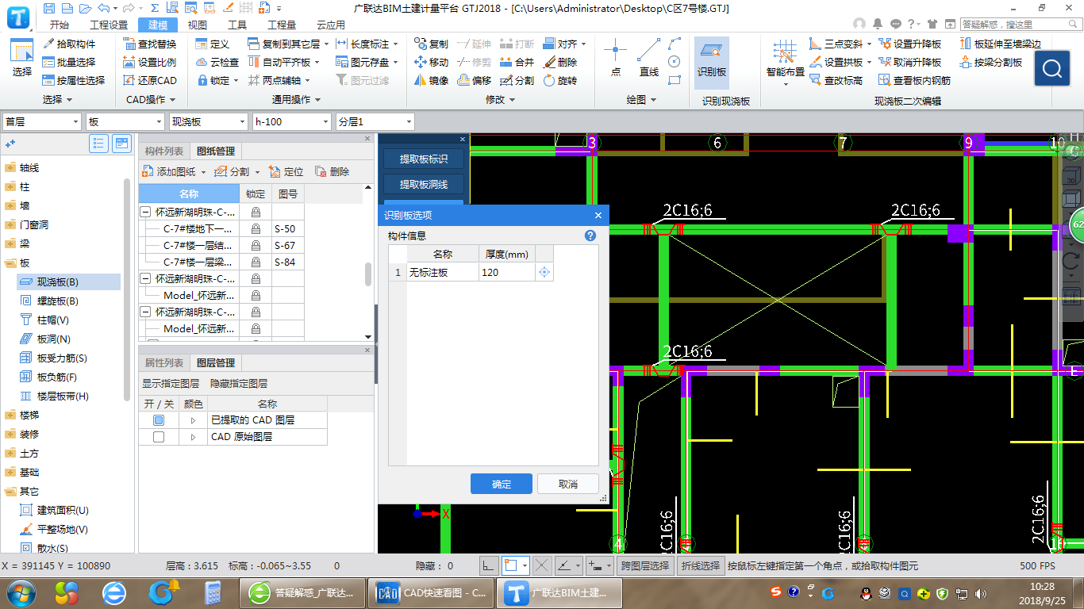Image resolution: width=1084 pixels, height=609 pixels.
Task: Open the 开始 ribbon tab
Action: [59, 25]
